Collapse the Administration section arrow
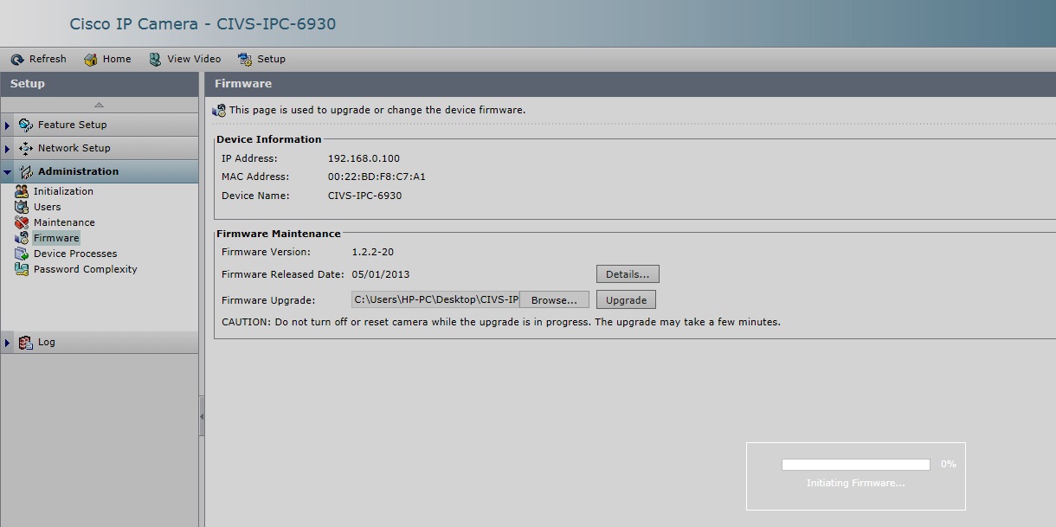Screen dimensions: 1056x527 8,172
